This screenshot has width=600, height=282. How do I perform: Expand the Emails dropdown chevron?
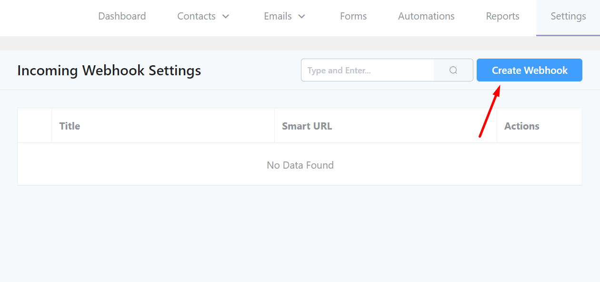[x=301, y=17]
